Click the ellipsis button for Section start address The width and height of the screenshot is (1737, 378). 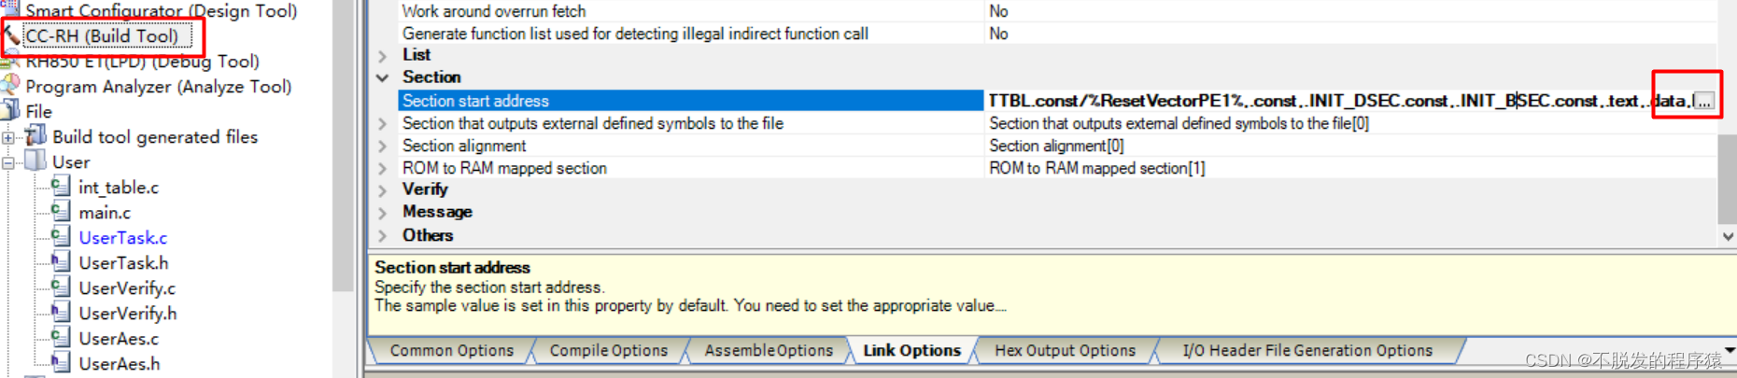pos(1704,102)
